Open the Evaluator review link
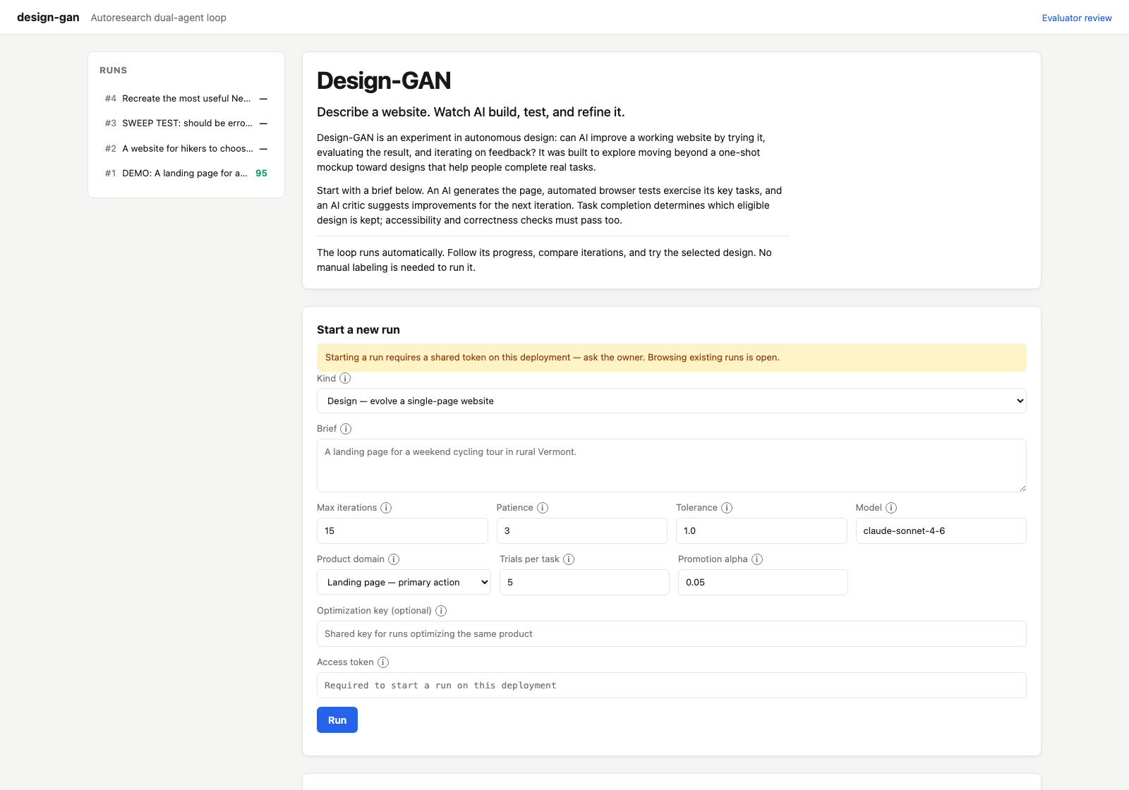 1077,18
